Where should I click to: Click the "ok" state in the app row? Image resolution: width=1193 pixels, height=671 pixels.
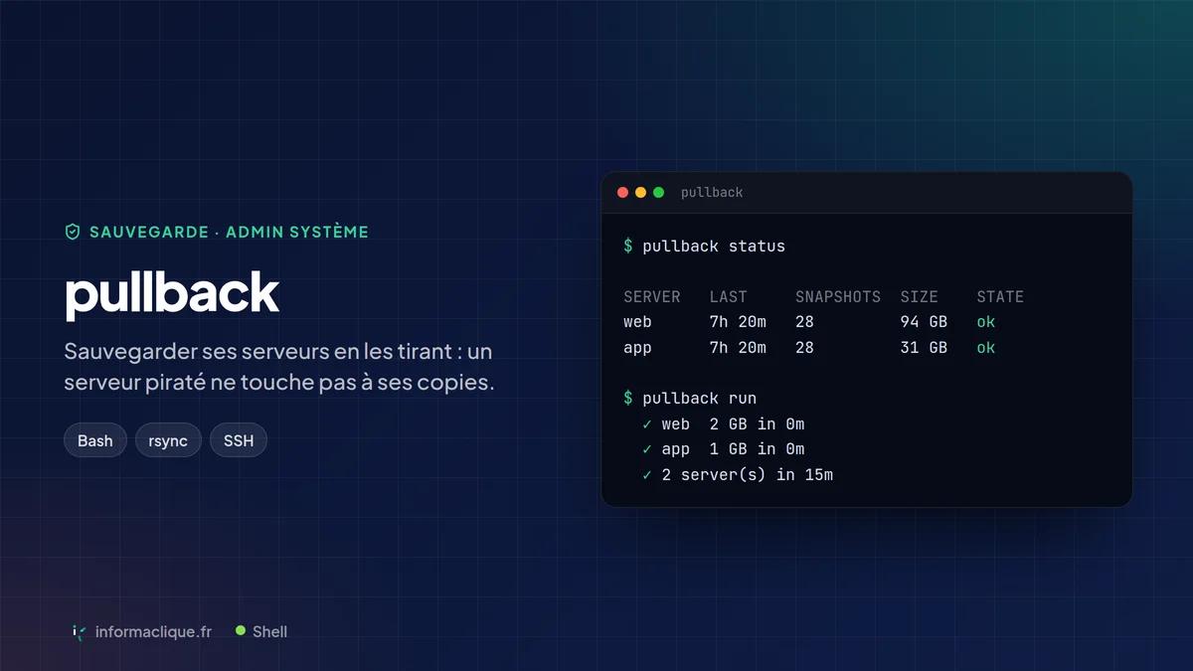coord(985,348)
